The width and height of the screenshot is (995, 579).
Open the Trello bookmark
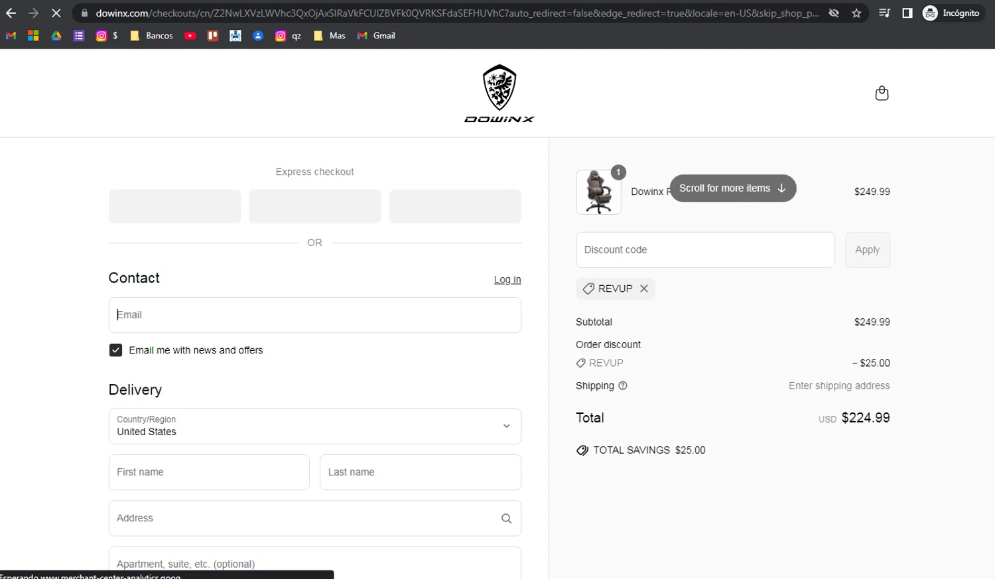[x=213, y=36]
